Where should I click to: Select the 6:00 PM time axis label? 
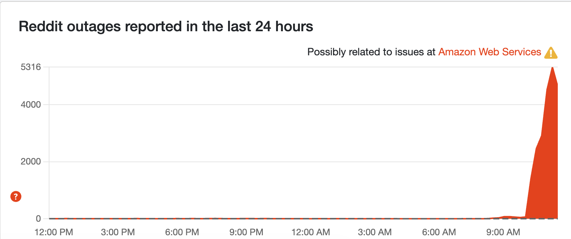pyautogui.click(x=182, y=231)
